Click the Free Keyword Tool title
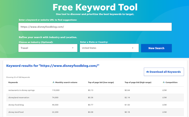This screenshot has width=189, height=117. (x=95, y=7)
